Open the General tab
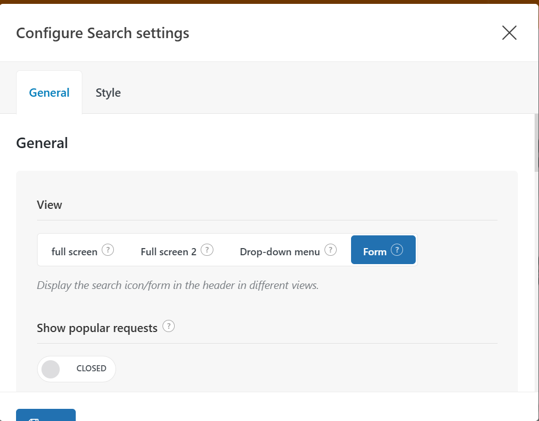The width and height of the screenshot is (539, 421). [49, 93]
